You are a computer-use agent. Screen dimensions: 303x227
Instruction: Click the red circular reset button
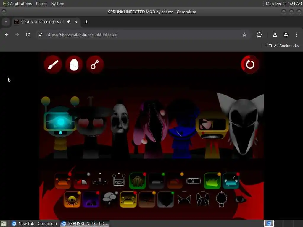click(250, 64)
